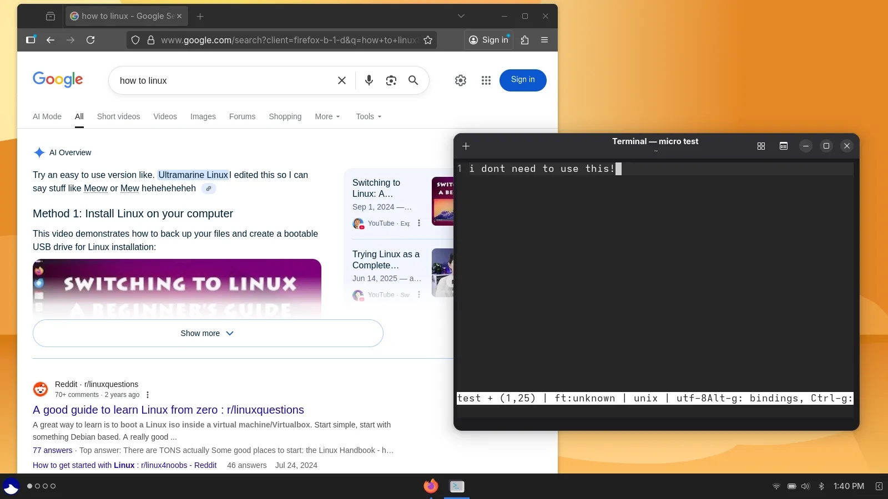The height and width of the screenshot is (499, 888).
Task: Bookmark this page with the star icon
Action: point(428,40)
